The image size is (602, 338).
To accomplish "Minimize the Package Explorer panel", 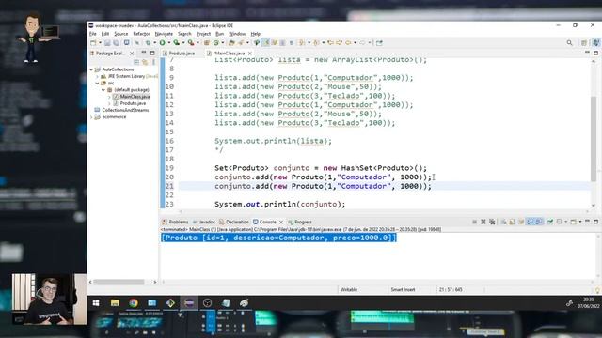I will pos(144,53).
